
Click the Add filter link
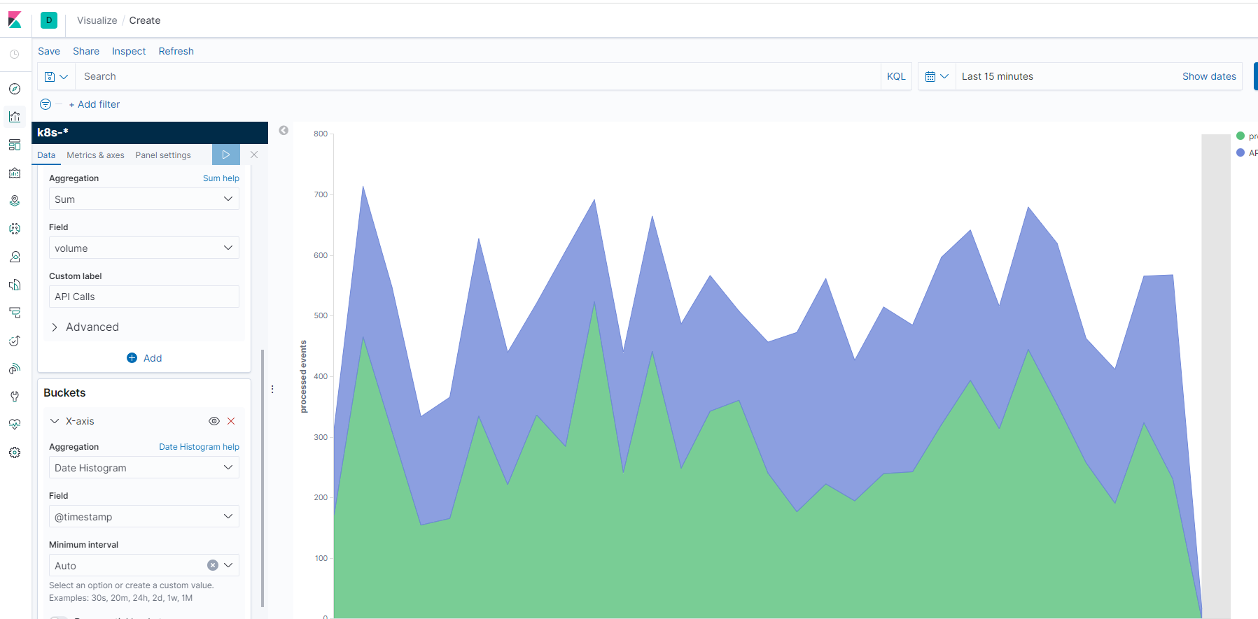95,104
